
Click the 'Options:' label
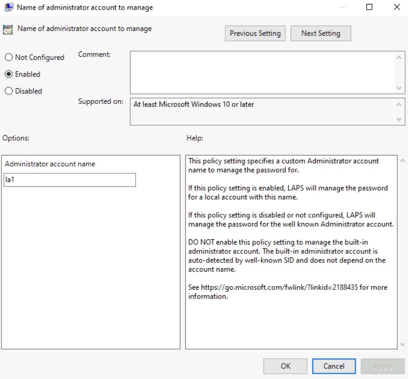[x=16, y=138]
